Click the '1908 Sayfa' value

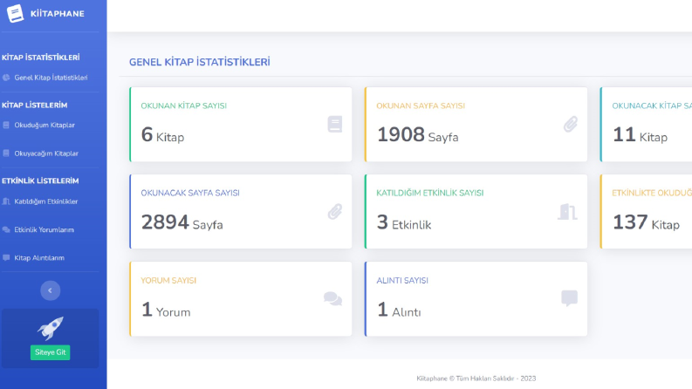[x=417, y=135]
